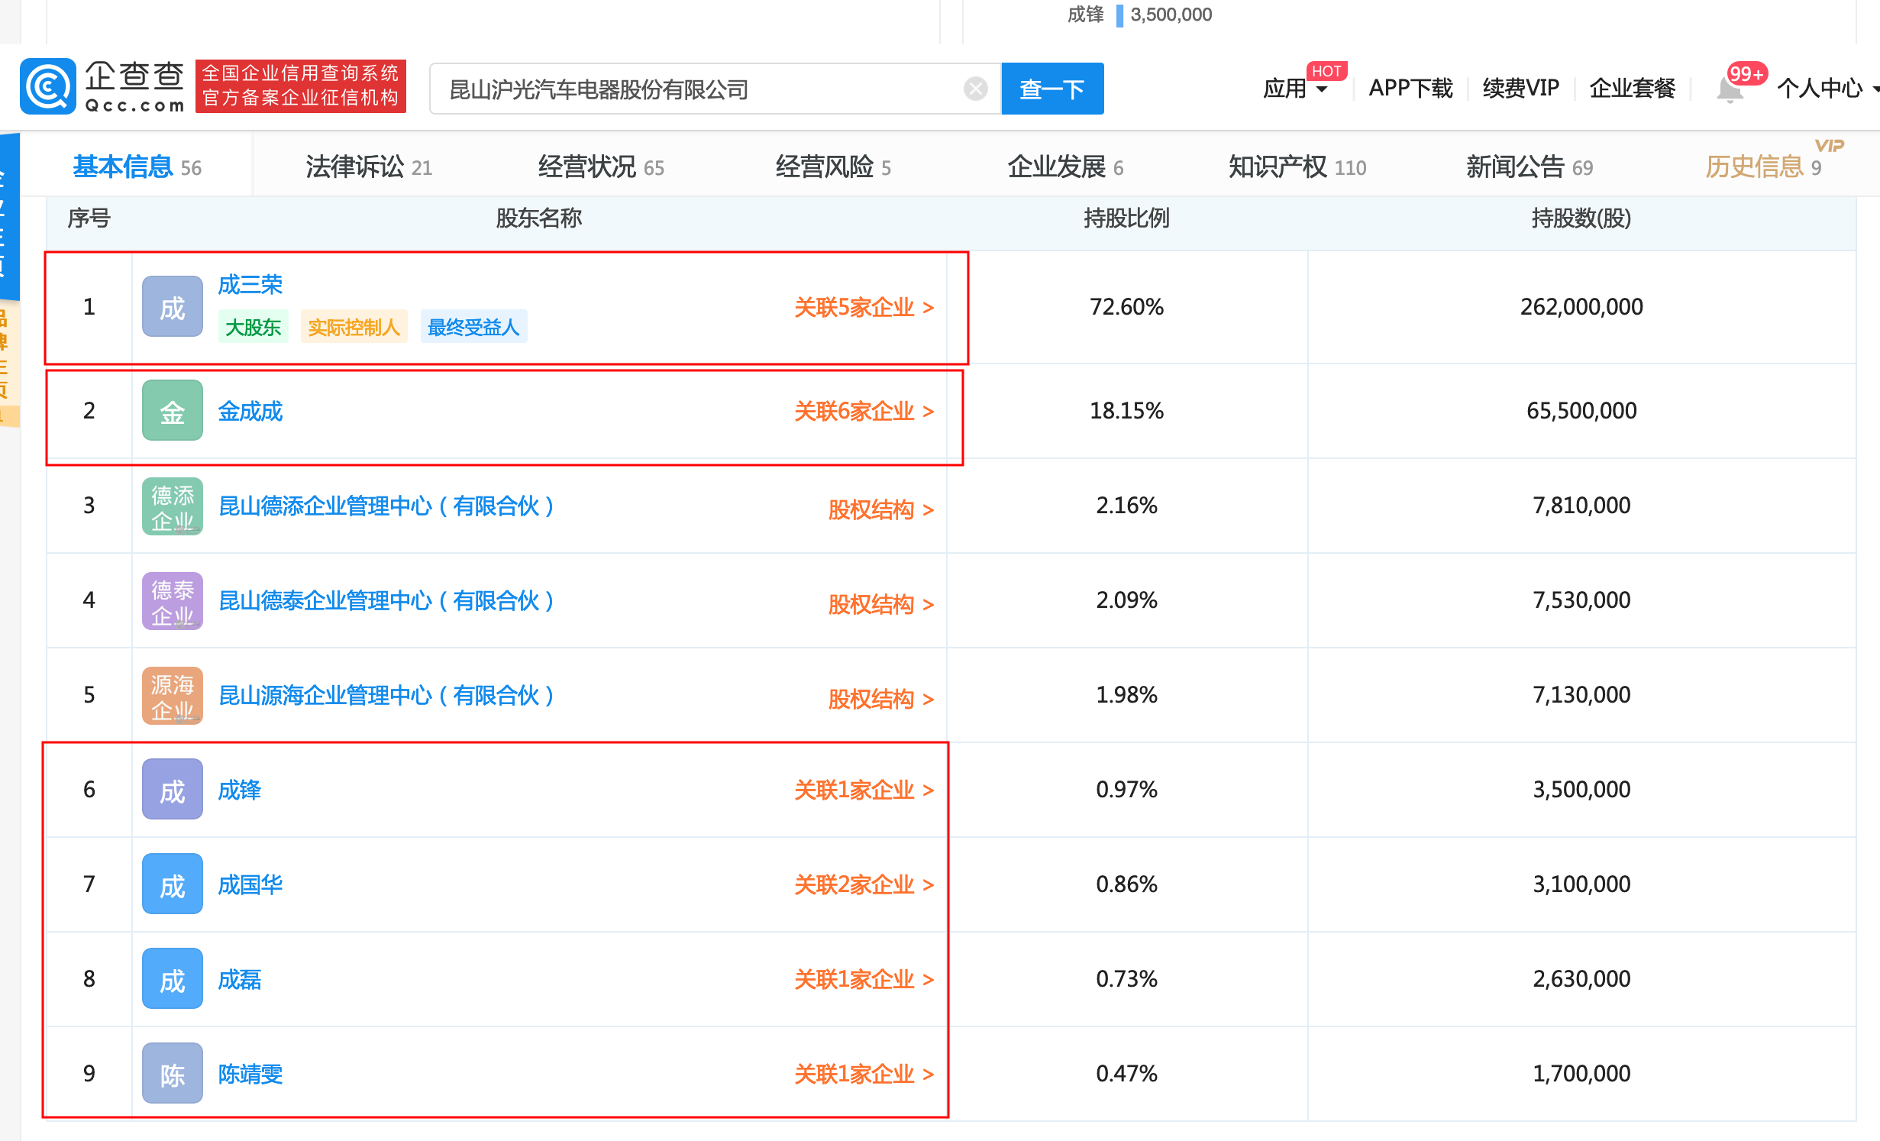Open 企业套餐 link
Image resolution: width=1880 pixels, height=1141 pixels.
[x=1633, y=89]
